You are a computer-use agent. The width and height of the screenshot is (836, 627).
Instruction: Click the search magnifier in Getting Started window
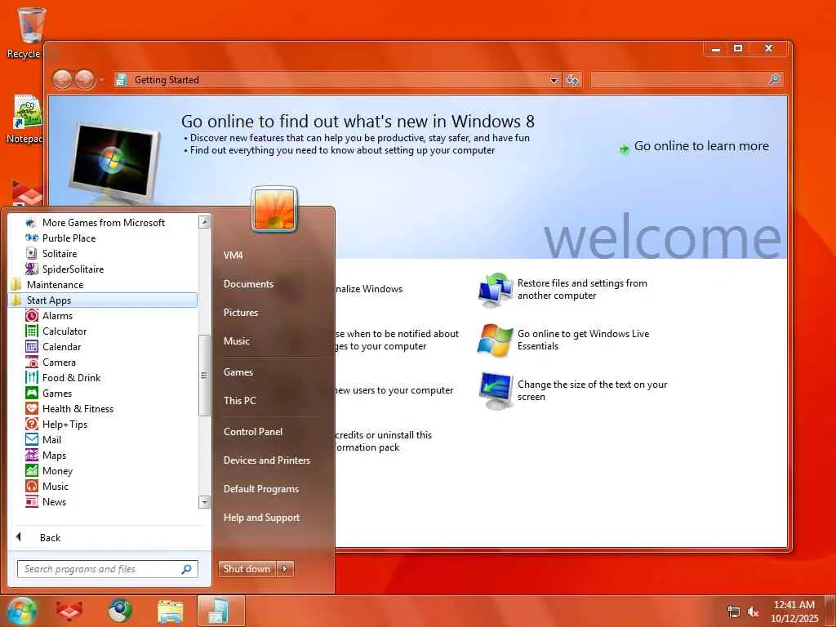pos(775,79)
